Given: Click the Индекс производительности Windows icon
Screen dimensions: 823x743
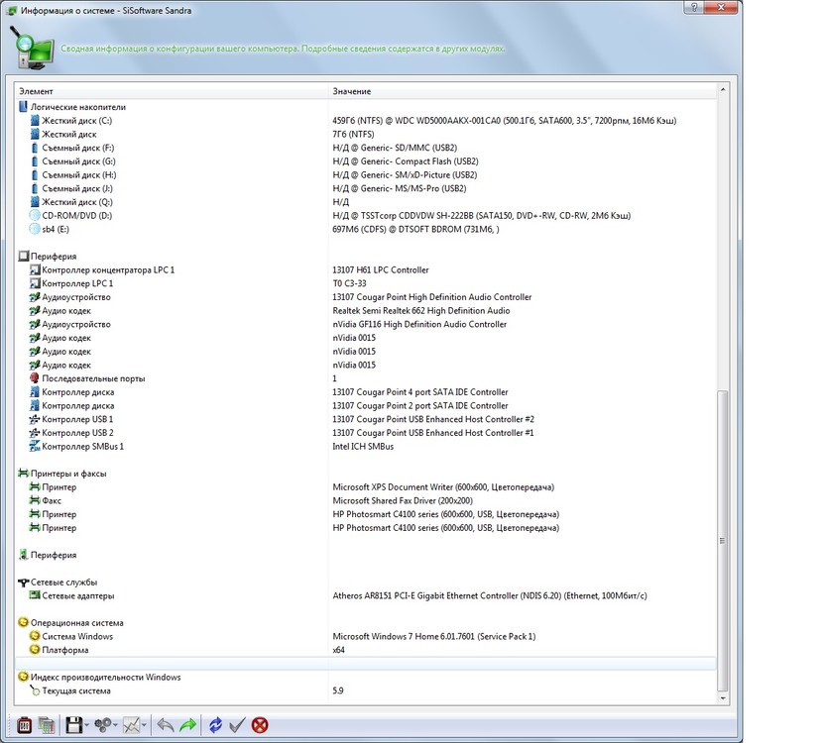Looking at the screenshot, I should 23,677.
